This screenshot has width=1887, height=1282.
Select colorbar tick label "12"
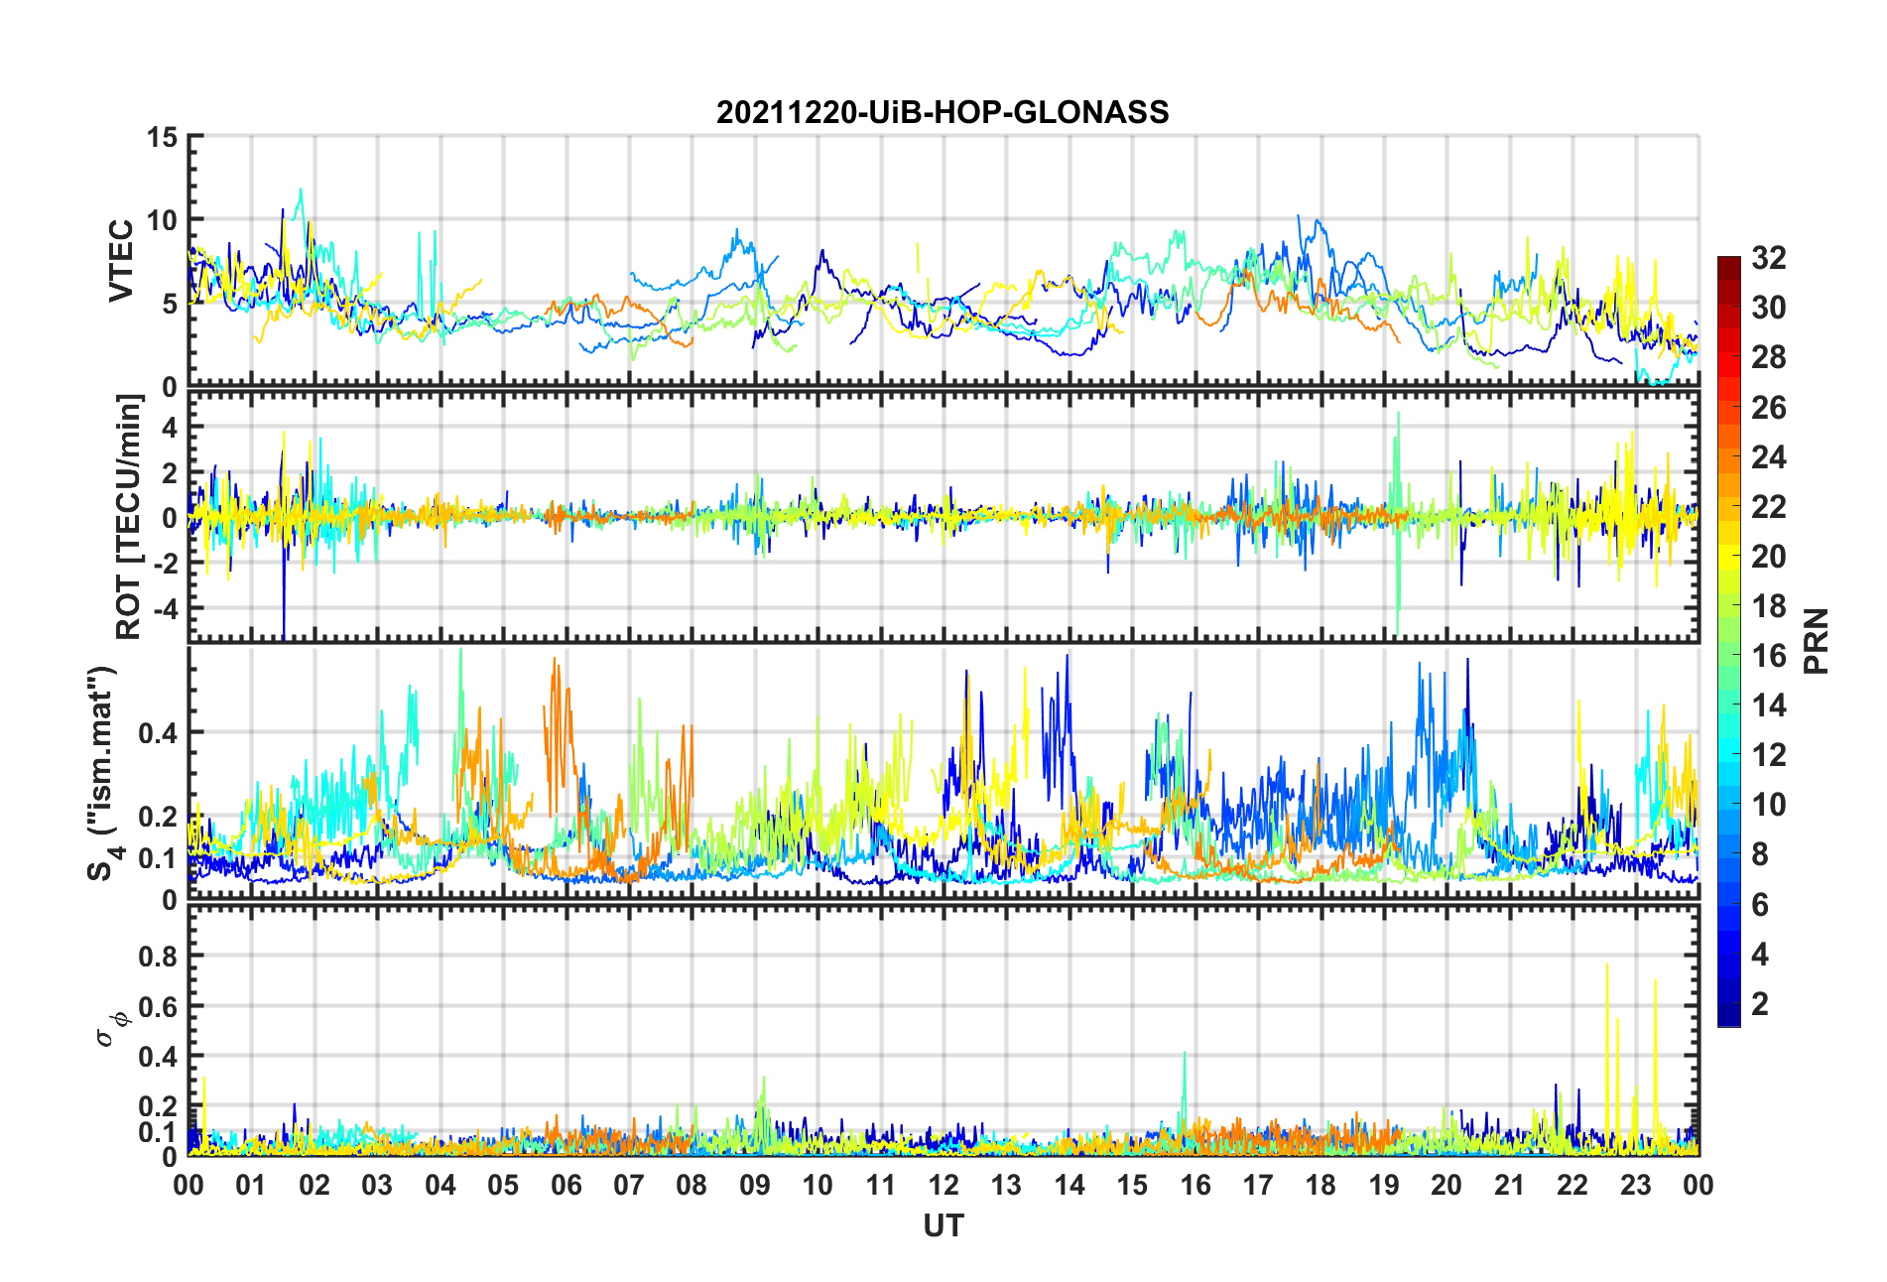pyautogui.click(x=1769, y=754)
